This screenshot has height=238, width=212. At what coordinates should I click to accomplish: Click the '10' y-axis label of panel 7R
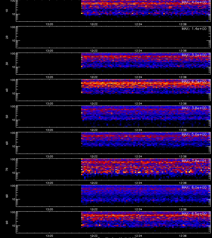point(14,173)
